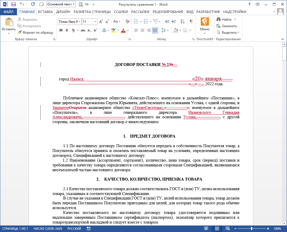Viewport: 287px width, 232px height.
Task: Switch to ДИЗАЙН tab
Action: pyautogui.click(x=63, y=12)
